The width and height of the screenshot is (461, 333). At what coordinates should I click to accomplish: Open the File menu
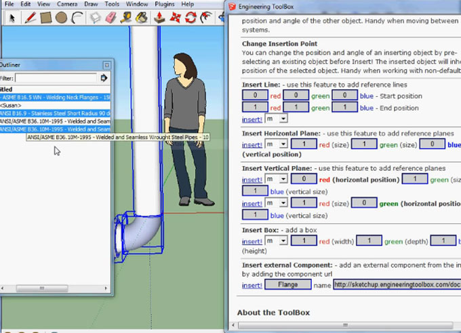coord(9,4)
